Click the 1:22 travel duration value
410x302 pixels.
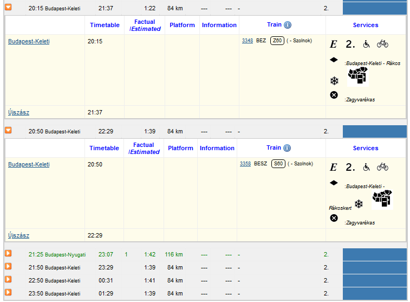149,8
